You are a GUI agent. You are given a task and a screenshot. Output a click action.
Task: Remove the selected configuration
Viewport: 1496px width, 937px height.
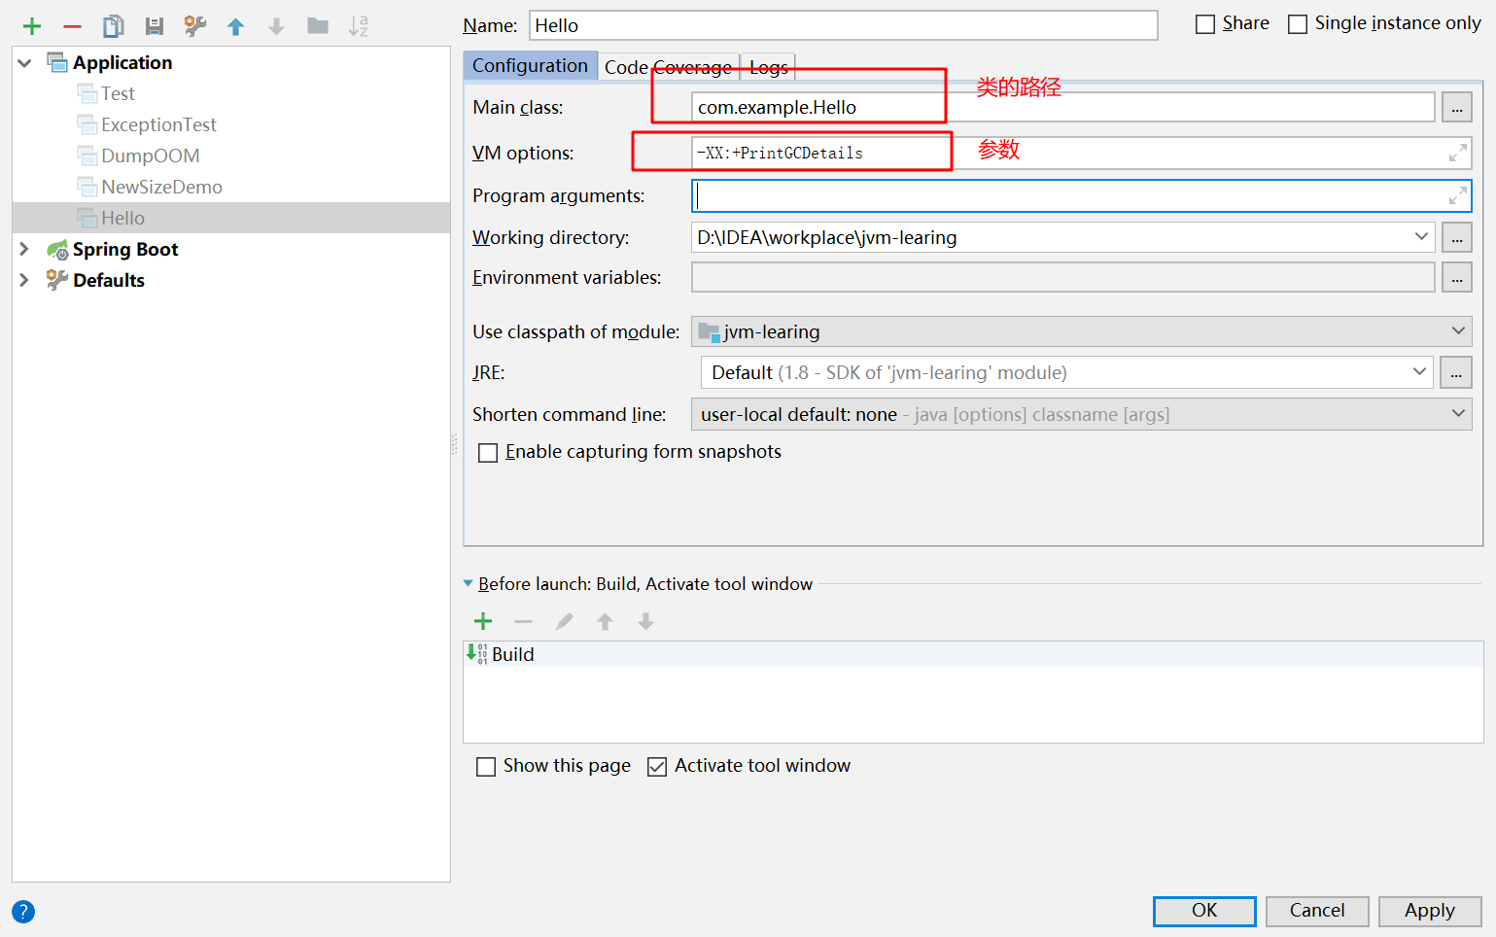pyautogui.click(x=73, y=26)
